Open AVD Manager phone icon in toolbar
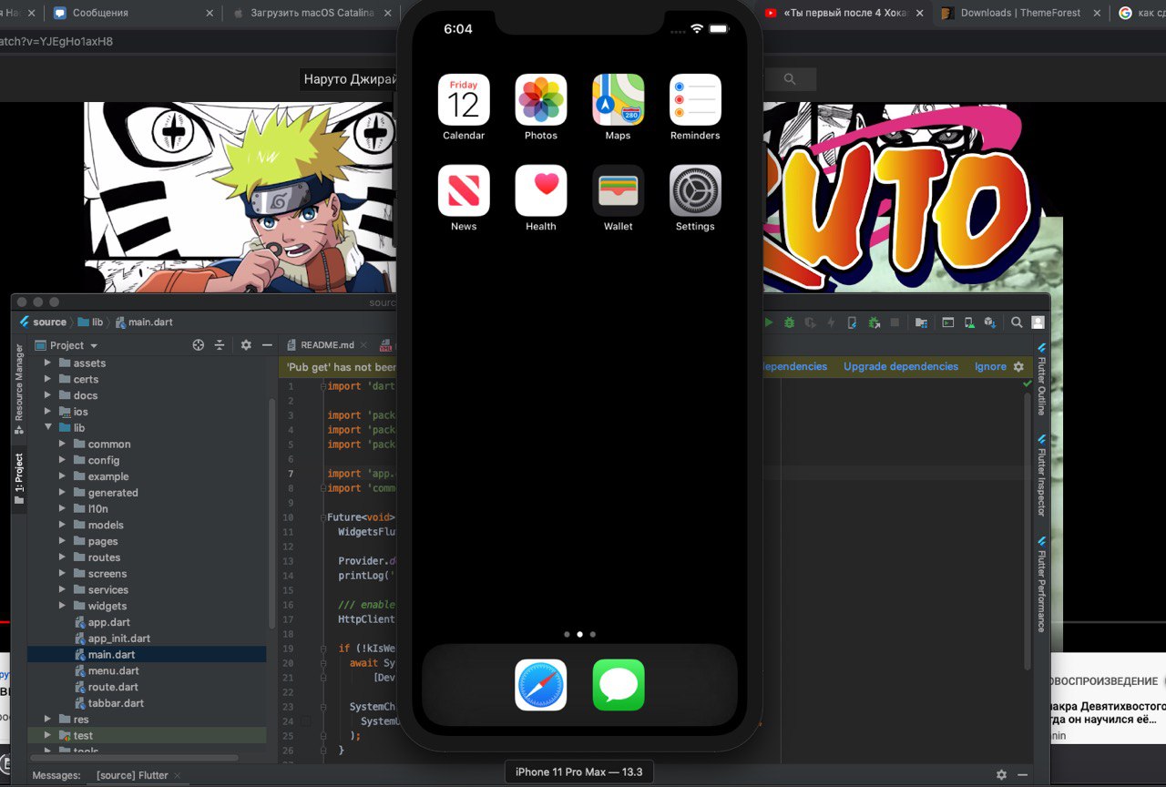 coord(969,322)
